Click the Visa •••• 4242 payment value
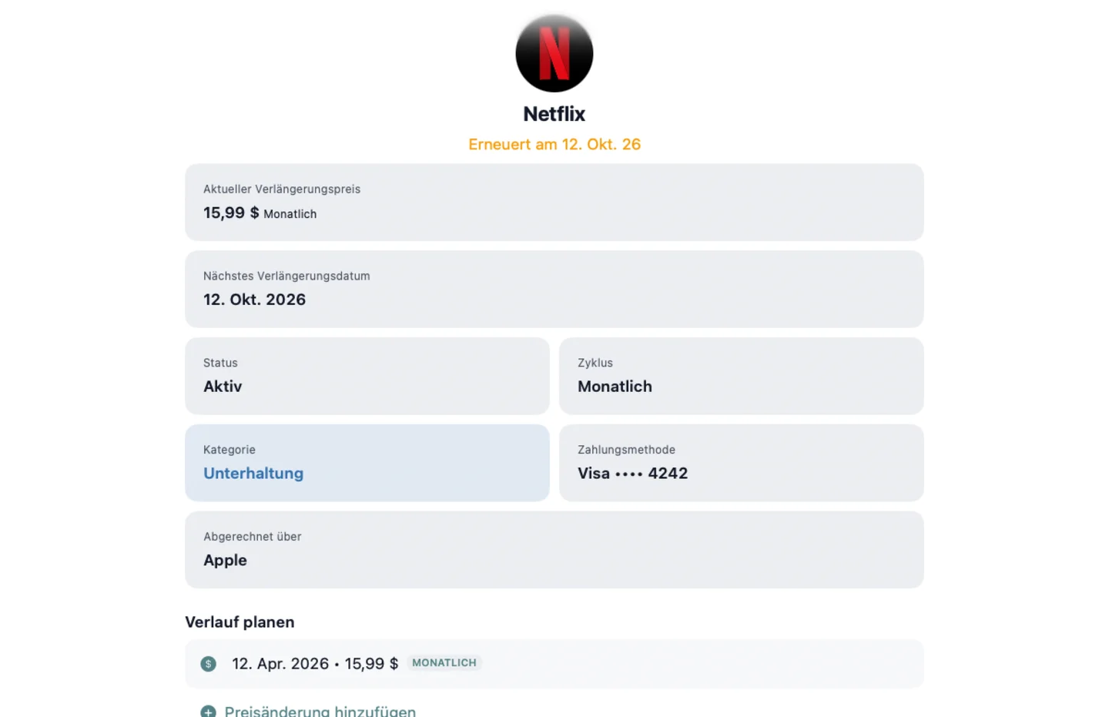 click(632, 473)
